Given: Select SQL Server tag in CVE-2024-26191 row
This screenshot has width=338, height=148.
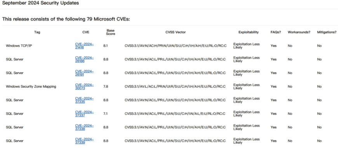Looking at the screenshot, I should (x=14, y=73).
